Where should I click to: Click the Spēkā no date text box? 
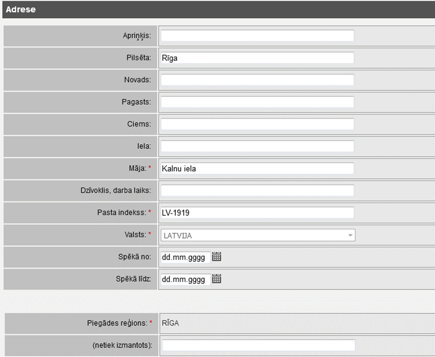185,257
